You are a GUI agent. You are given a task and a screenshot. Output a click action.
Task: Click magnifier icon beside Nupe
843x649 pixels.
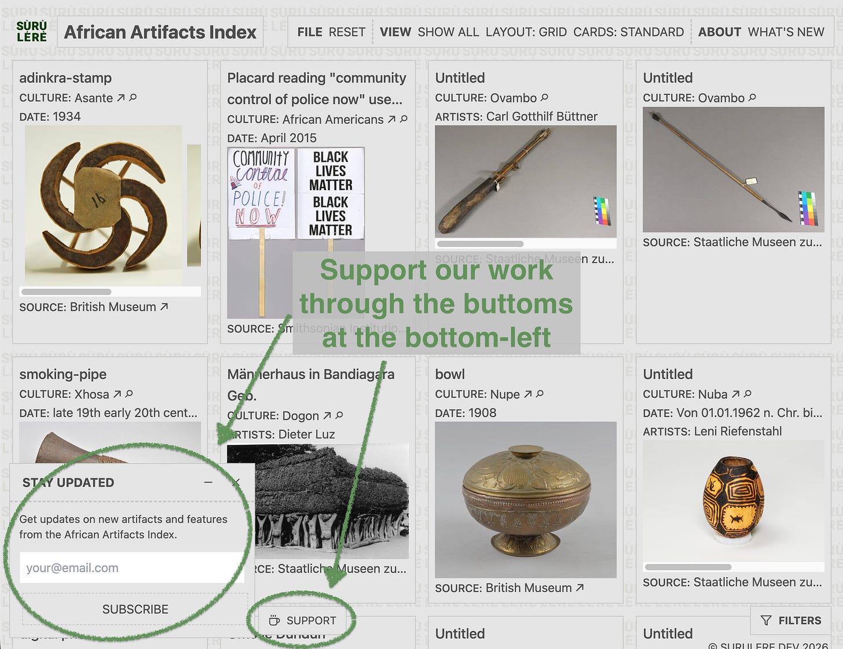[x=540, y=394]
